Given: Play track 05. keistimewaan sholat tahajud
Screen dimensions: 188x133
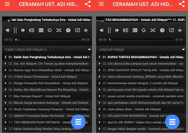Looking at the screenshot, I should pos(141,83).
